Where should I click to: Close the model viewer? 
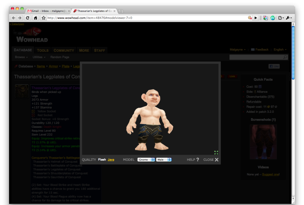(x=211, y=160)
